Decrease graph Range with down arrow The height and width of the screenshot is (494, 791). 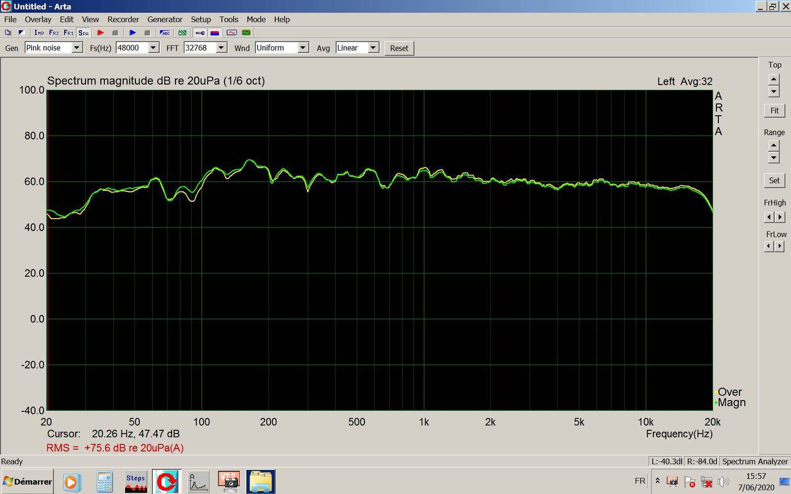(x=774, y=157)
